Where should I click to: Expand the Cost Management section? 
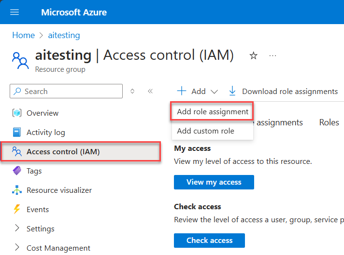coord(17,248)
